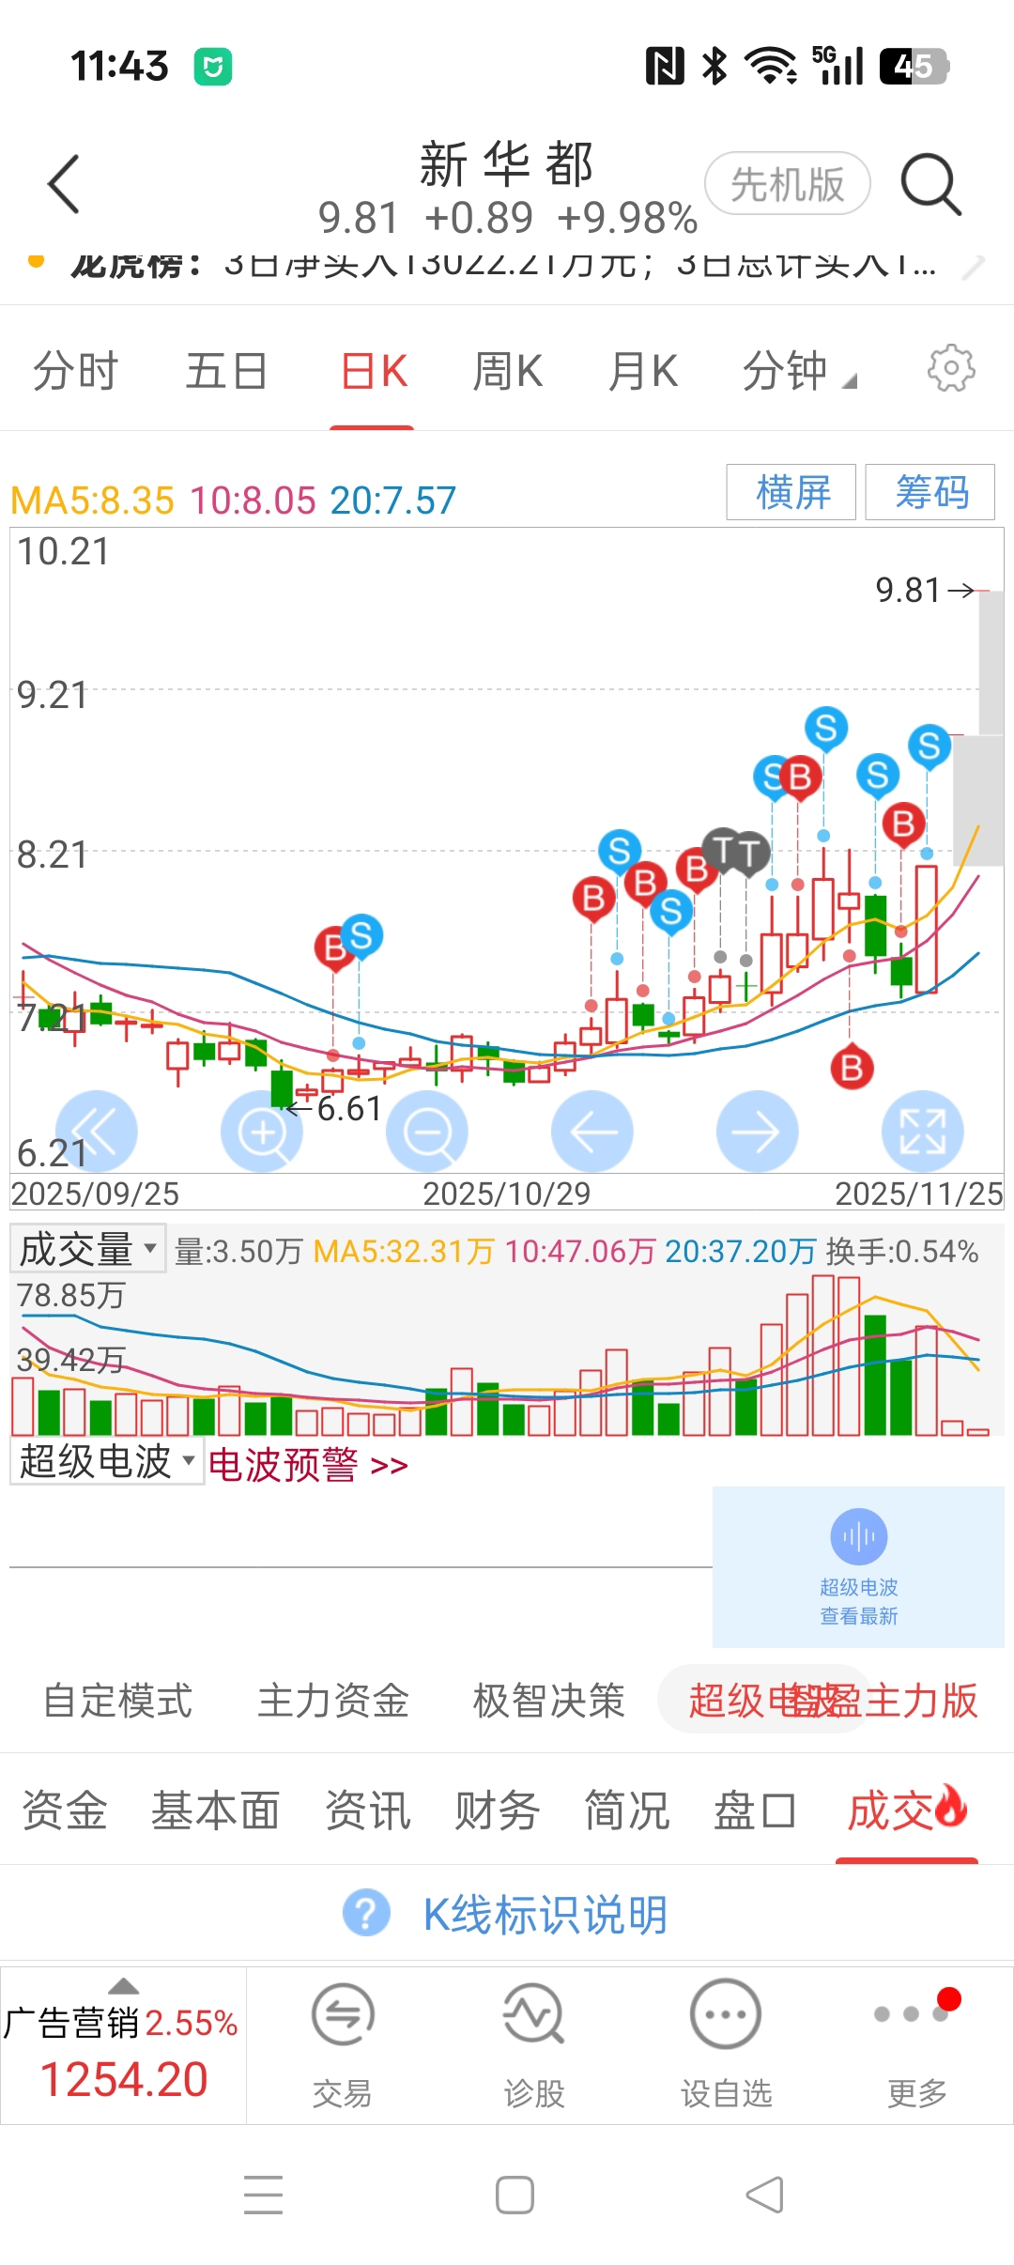The image size is (1014, 2265).
Task: Select the 日K tab
Action: point(374,371)
